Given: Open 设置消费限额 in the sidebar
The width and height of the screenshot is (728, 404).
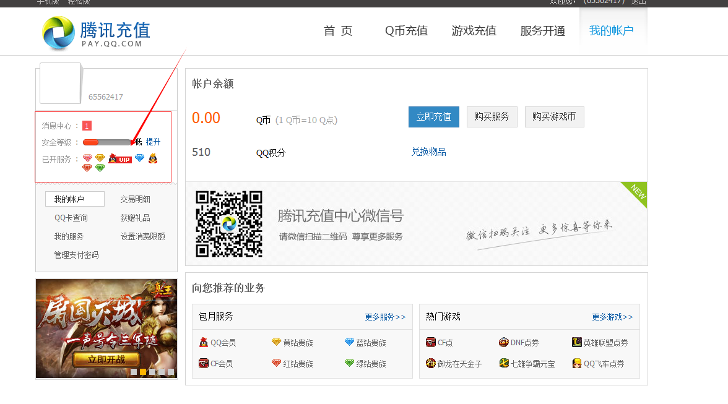Looking at the screenshot, I should tap(142, 236).
